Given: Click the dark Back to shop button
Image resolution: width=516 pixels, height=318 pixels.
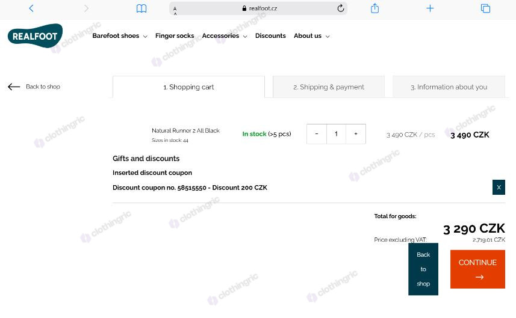Looking at the screenshot, I should pos(423,269).
